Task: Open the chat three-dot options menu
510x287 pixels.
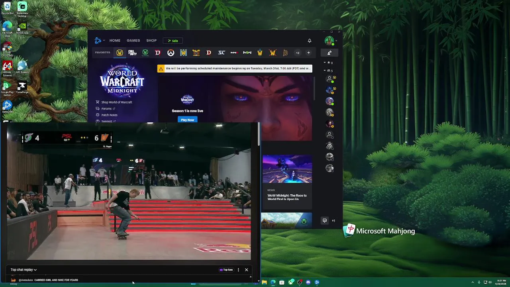Action: [x=238, y=270]
